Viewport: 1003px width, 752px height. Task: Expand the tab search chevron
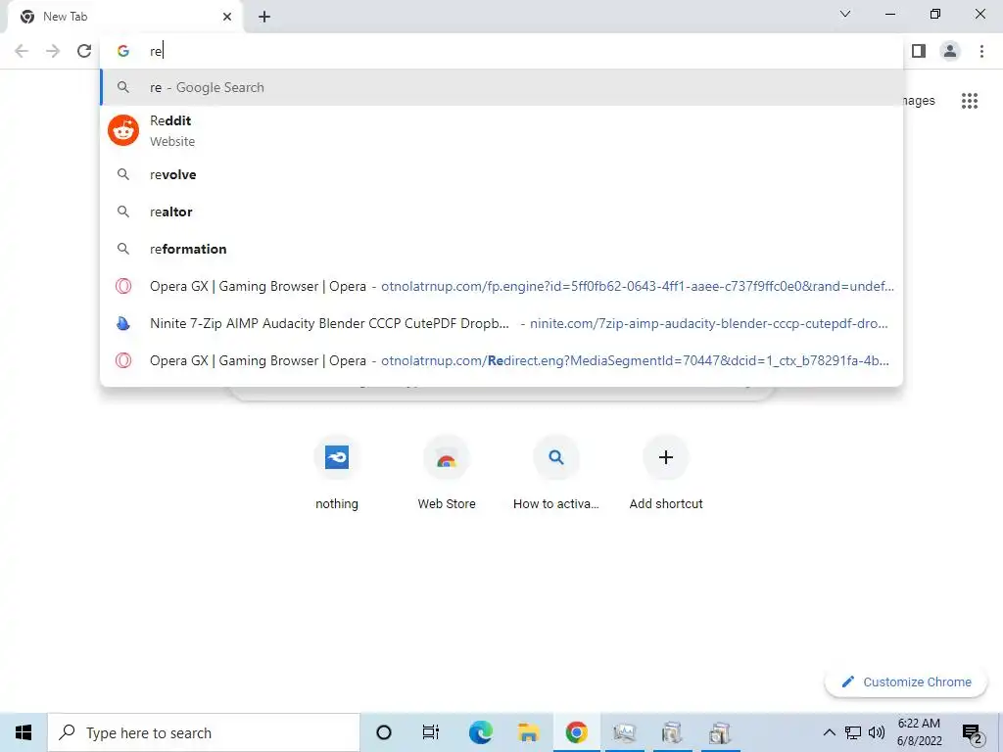[845, 14]
